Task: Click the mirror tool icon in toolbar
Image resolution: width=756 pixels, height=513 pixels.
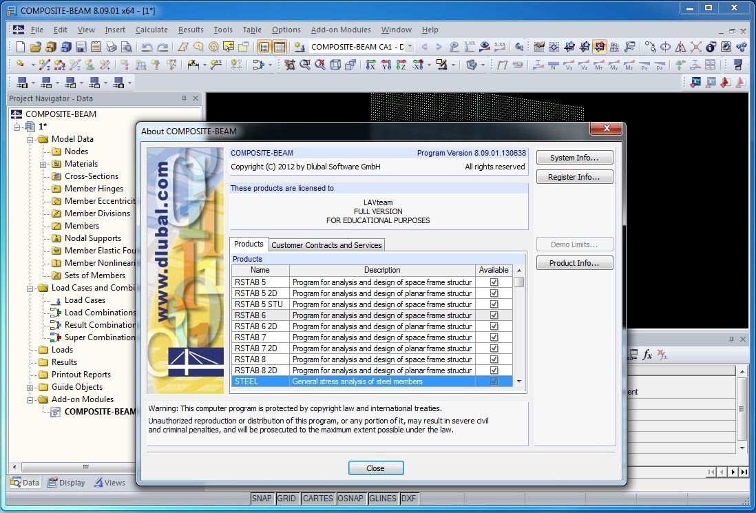Action: (680, 47)
